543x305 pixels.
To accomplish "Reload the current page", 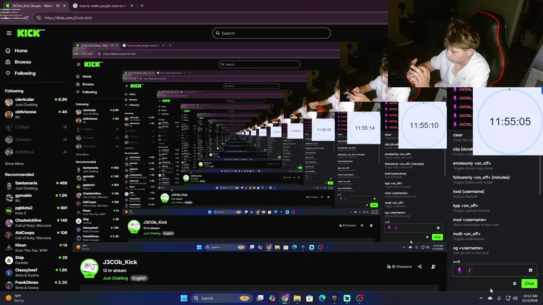I will click(26, 18).
